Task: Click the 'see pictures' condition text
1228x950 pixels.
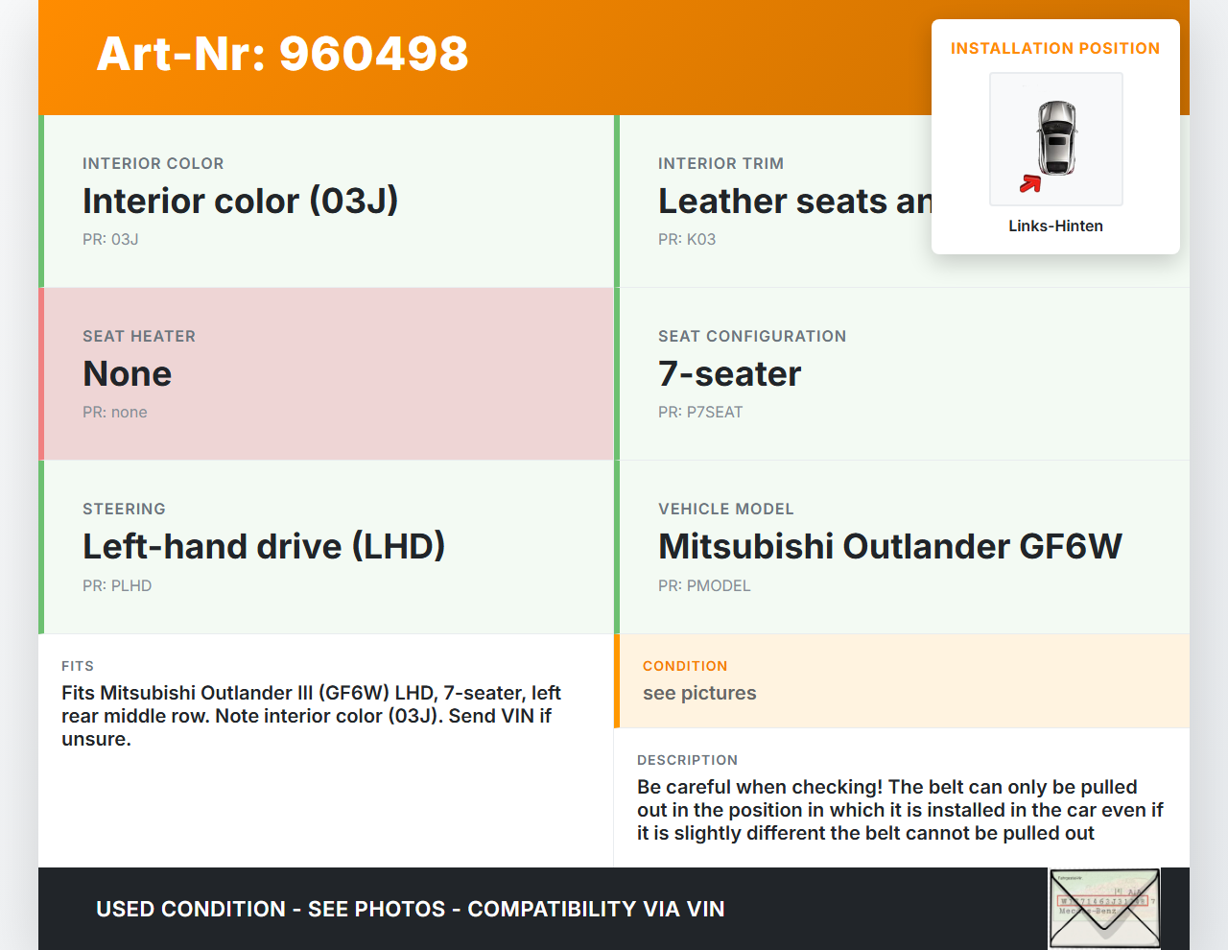Action: 699,693
